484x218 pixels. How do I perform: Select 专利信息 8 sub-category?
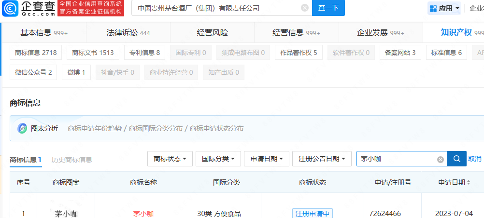pos(145,53)
